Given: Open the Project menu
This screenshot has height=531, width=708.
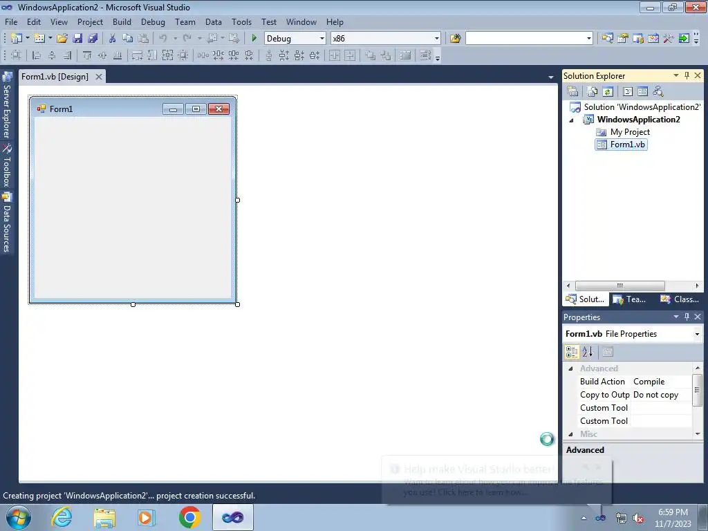Looking at the screenshot, I should (x=90, y=21).
